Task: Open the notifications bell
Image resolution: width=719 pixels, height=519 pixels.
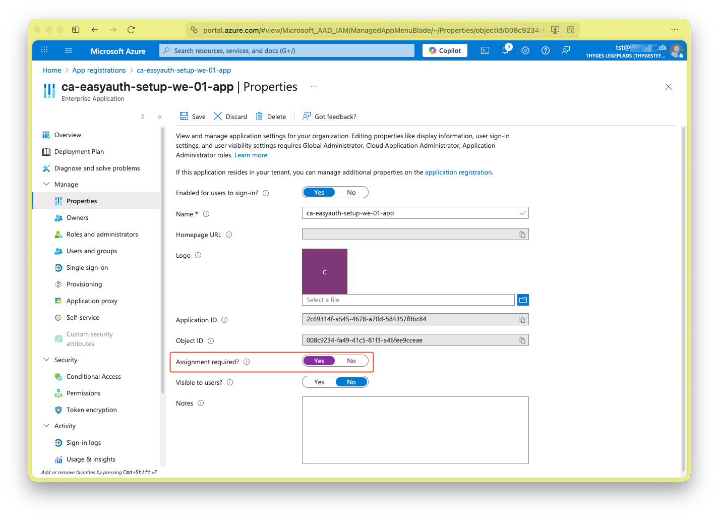Action: (505, 50)
